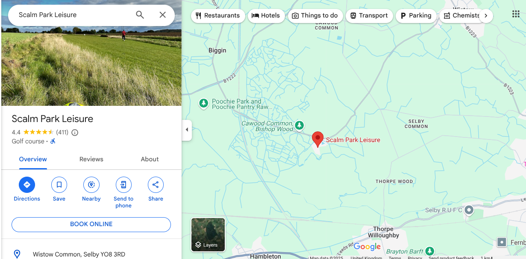Screen dimensions: 526x259
Task: Filter by Transport chip
Action: [x=369, y=16]
